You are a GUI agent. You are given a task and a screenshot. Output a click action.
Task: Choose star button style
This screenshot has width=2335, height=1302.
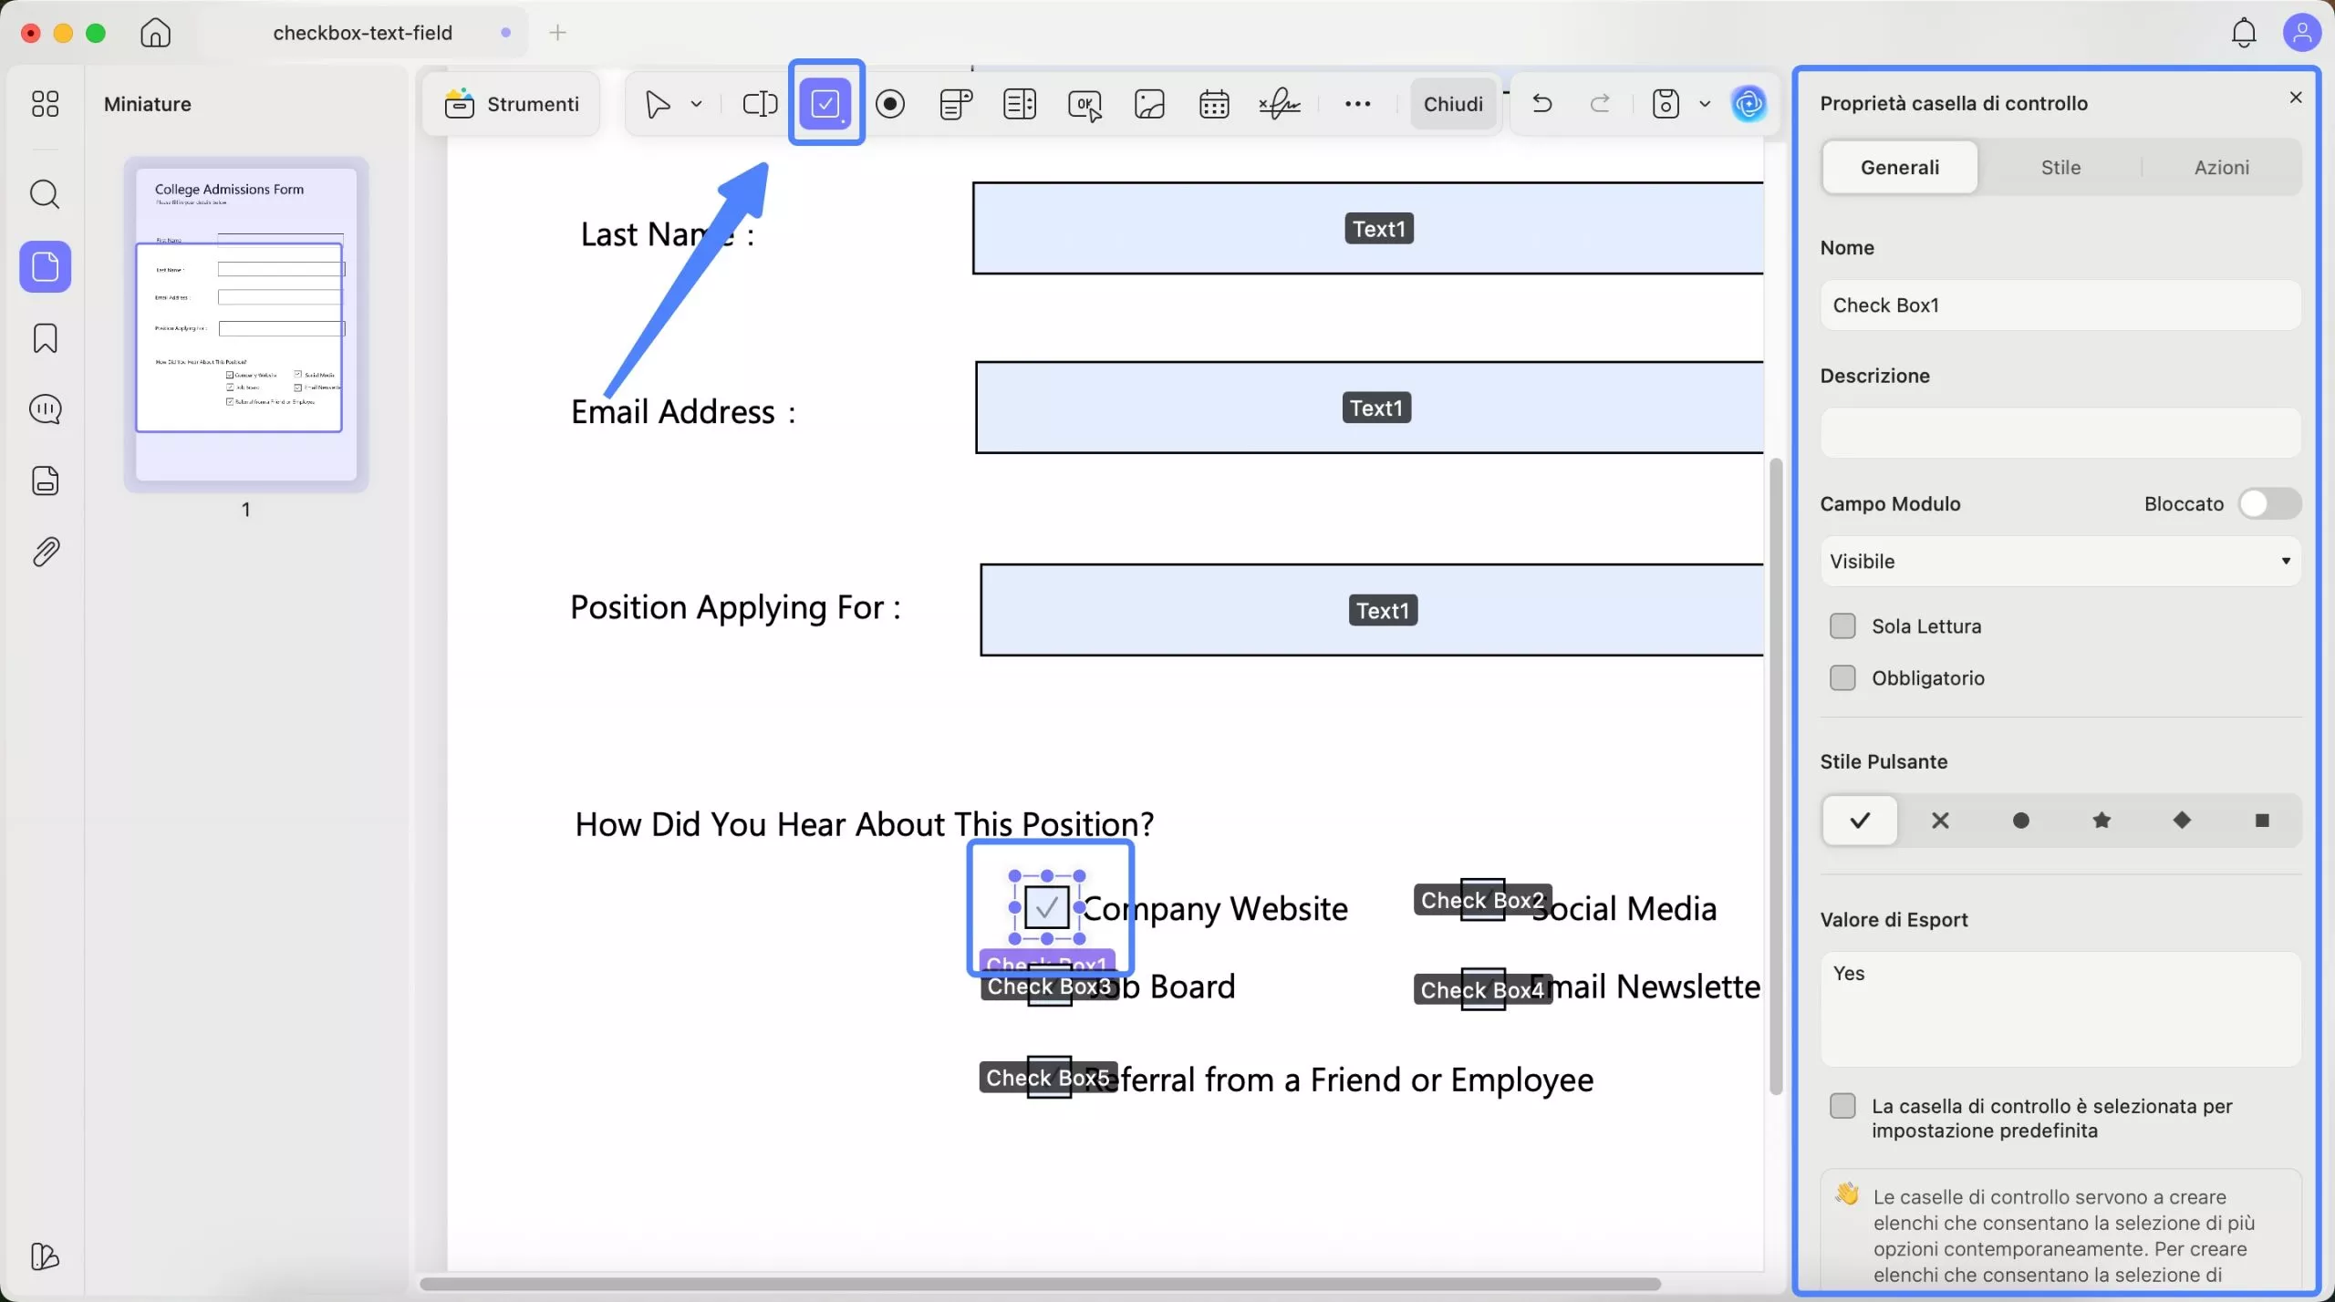coord(2101,821)
